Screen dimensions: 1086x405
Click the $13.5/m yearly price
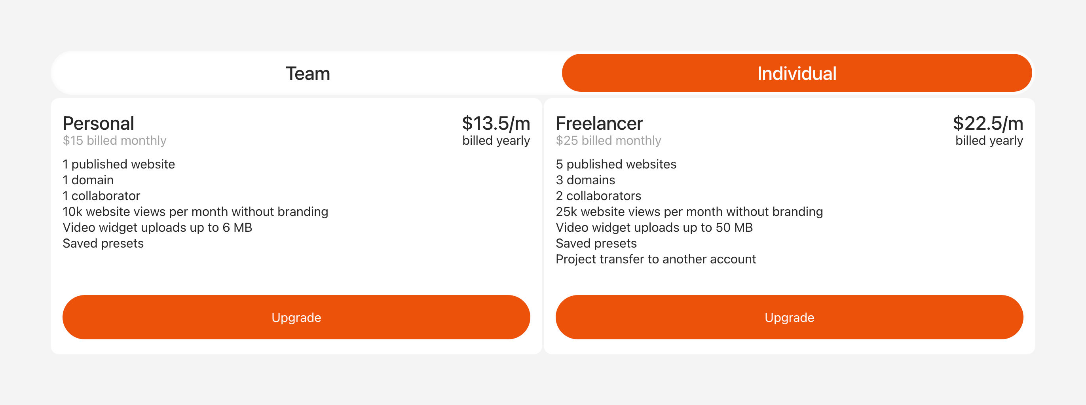[496, 123]
